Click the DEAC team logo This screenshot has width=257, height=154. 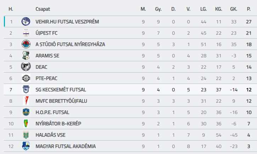(26, 67)
